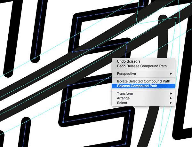Select bottom-left corner anchor of the upper S shape

tap(73, 52)
